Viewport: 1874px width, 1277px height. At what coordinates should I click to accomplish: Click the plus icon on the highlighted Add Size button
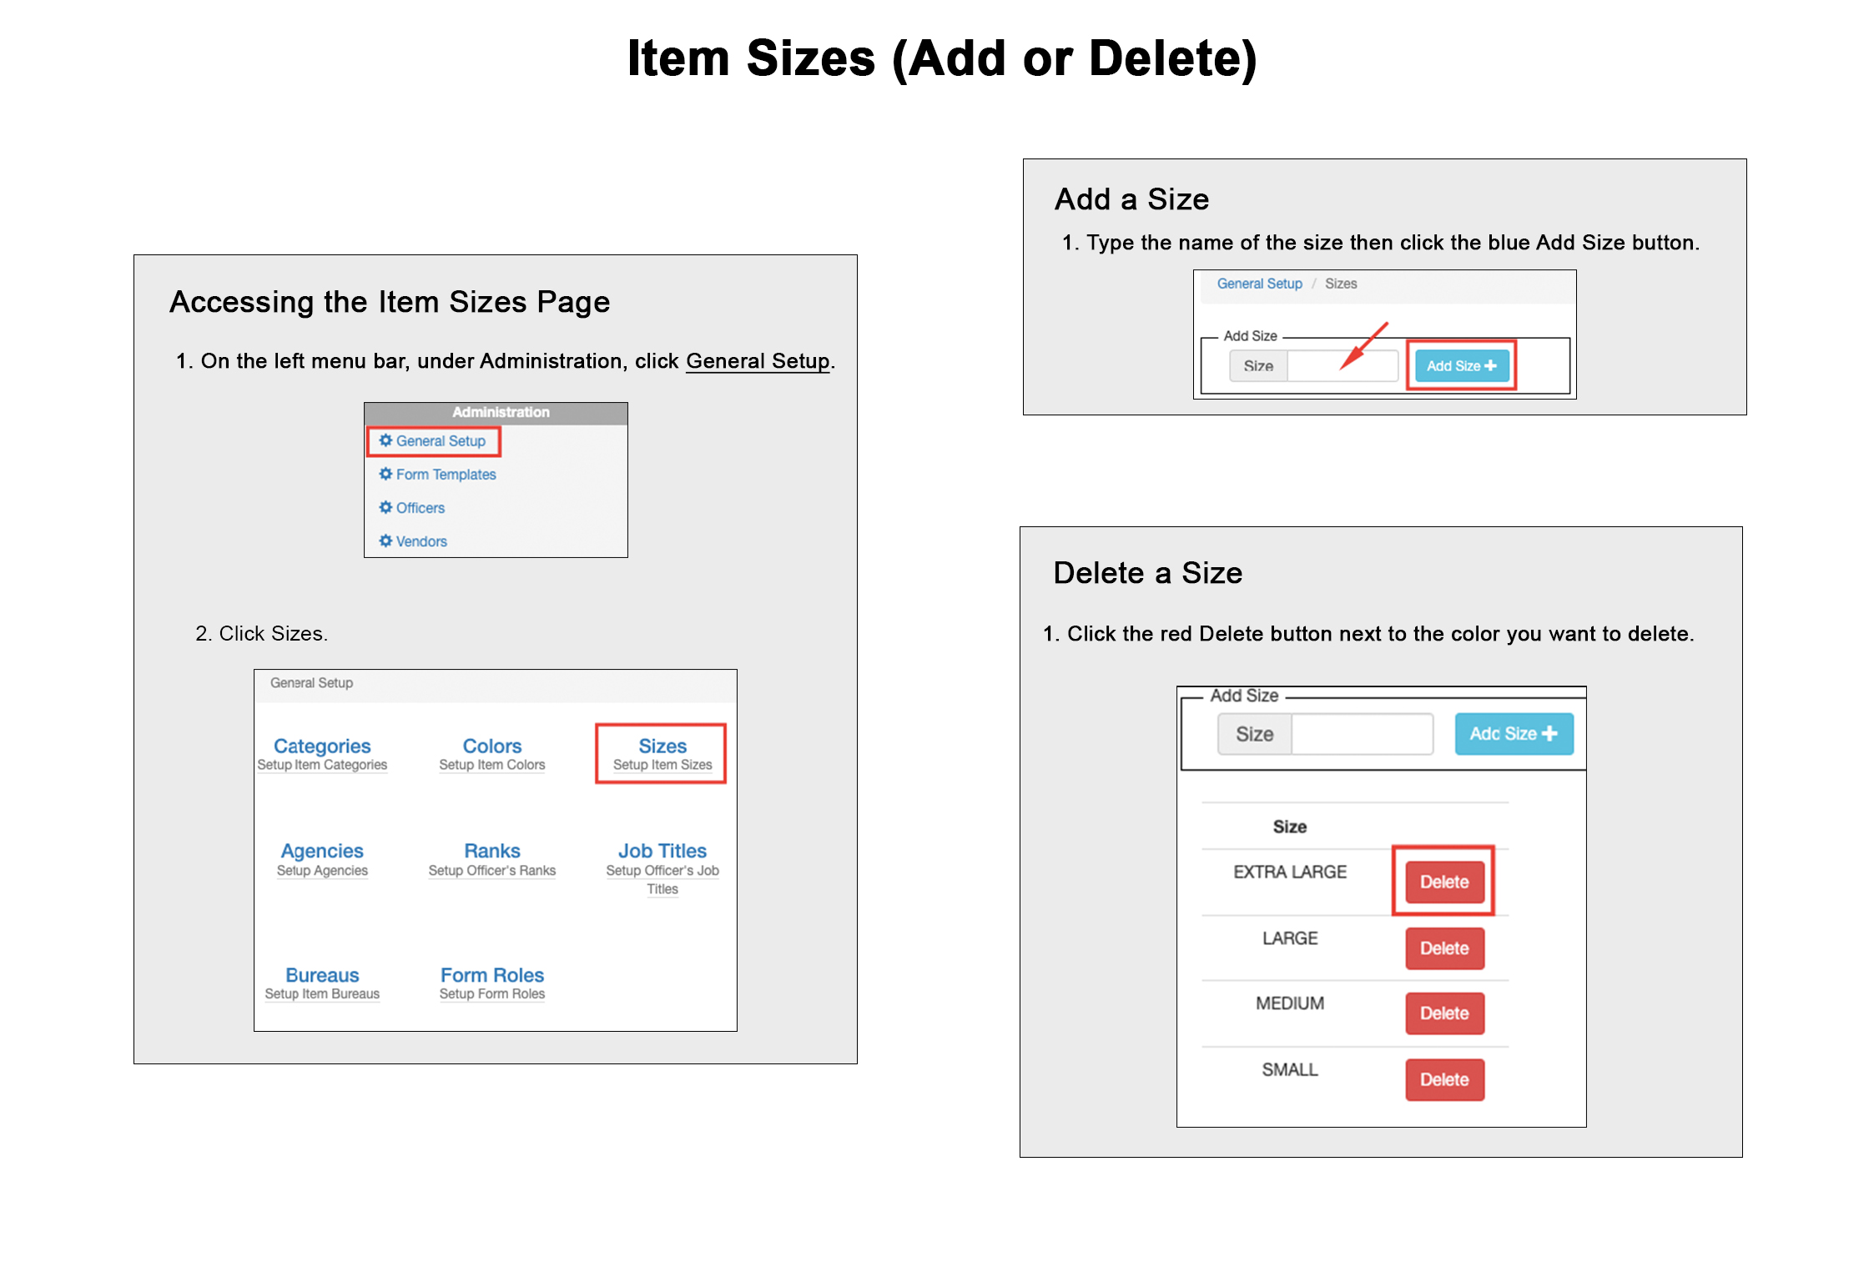pyautogui.click(x=1490, y=366)
